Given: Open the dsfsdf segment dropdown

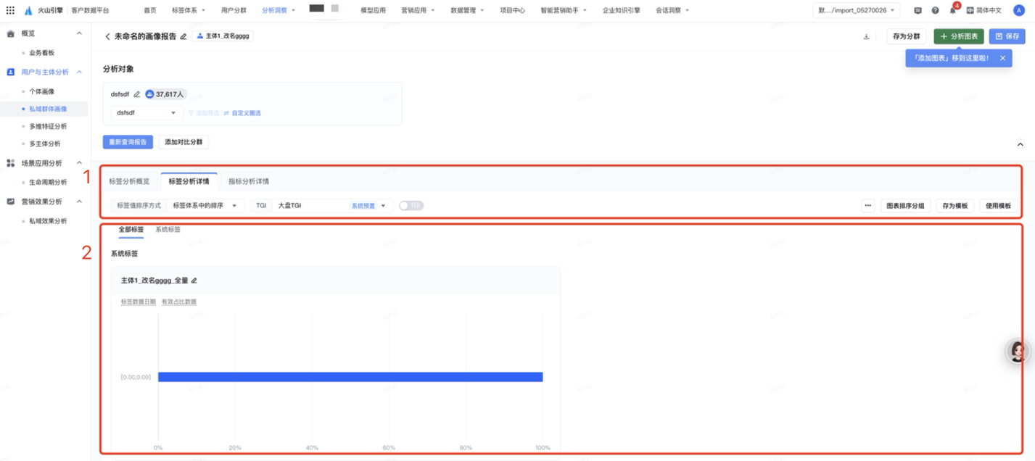Looking at the screenshot, I should pos(146,113).
